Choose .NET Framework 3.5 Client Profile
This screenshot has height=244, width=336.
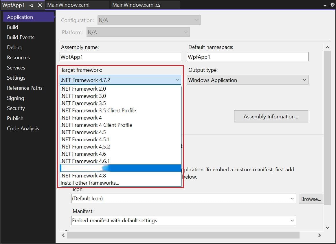pyautogui.click(x=120, y=111)
